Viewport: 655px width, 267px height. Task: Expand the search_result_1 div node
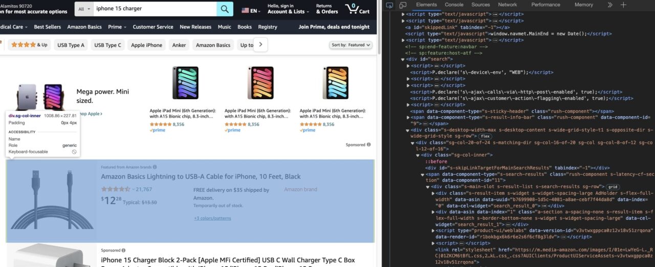[x=433, y=212]
